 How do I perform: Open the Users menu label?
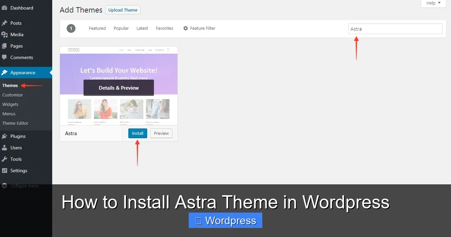pyautogui.click(x=16, y=148)
